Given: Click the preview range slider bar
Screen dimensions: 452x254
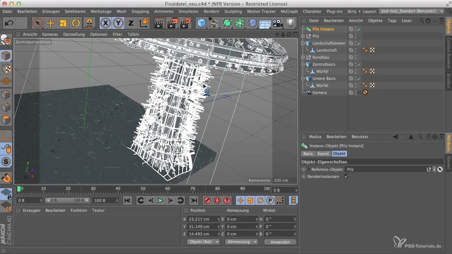Looking at the screenshot, I should 67,200.
